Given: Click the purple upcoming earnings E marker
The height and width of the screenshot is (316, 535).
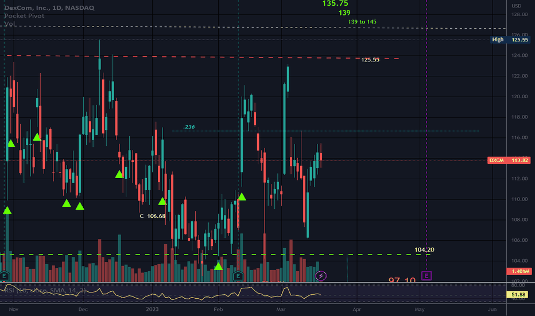Looking at the screenshot, I should pyautogui.click(x=426, y=276).
